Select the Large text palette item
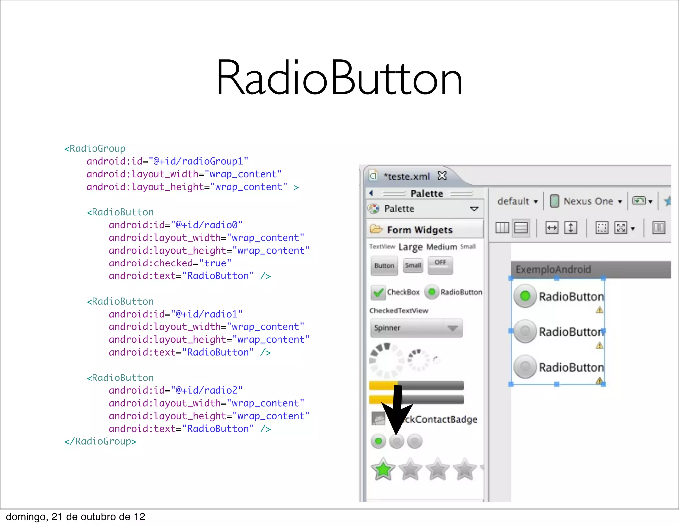The height and width of the screenshot is (526, 679). [x=410, y=247]
